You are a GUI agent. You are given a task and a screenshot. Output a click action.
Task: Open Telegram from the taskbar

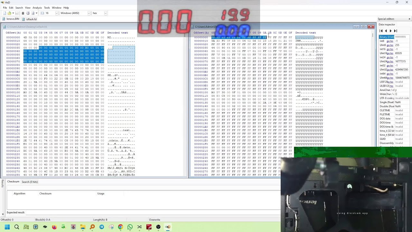102,227
